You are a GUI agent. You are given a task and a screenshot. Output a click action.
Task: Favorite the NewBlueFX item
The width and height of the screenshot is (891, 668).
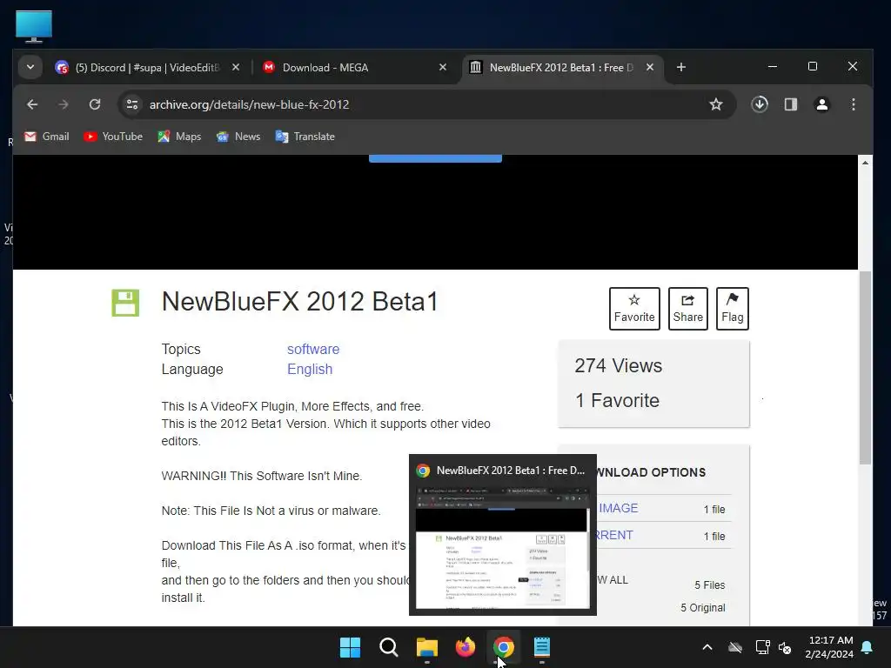pyautogui.click(x=634, y=309)
